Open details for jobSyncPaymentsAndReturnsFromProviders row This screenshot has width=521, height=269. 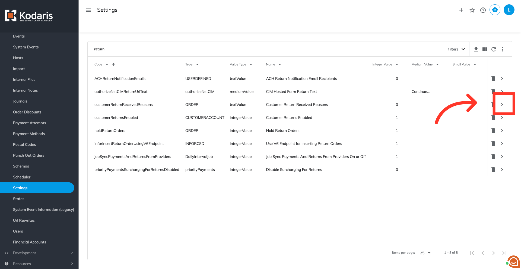pos(502,157)
